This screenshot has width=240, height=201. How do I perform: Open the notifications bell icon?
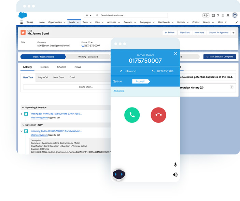tap(228, 15)
